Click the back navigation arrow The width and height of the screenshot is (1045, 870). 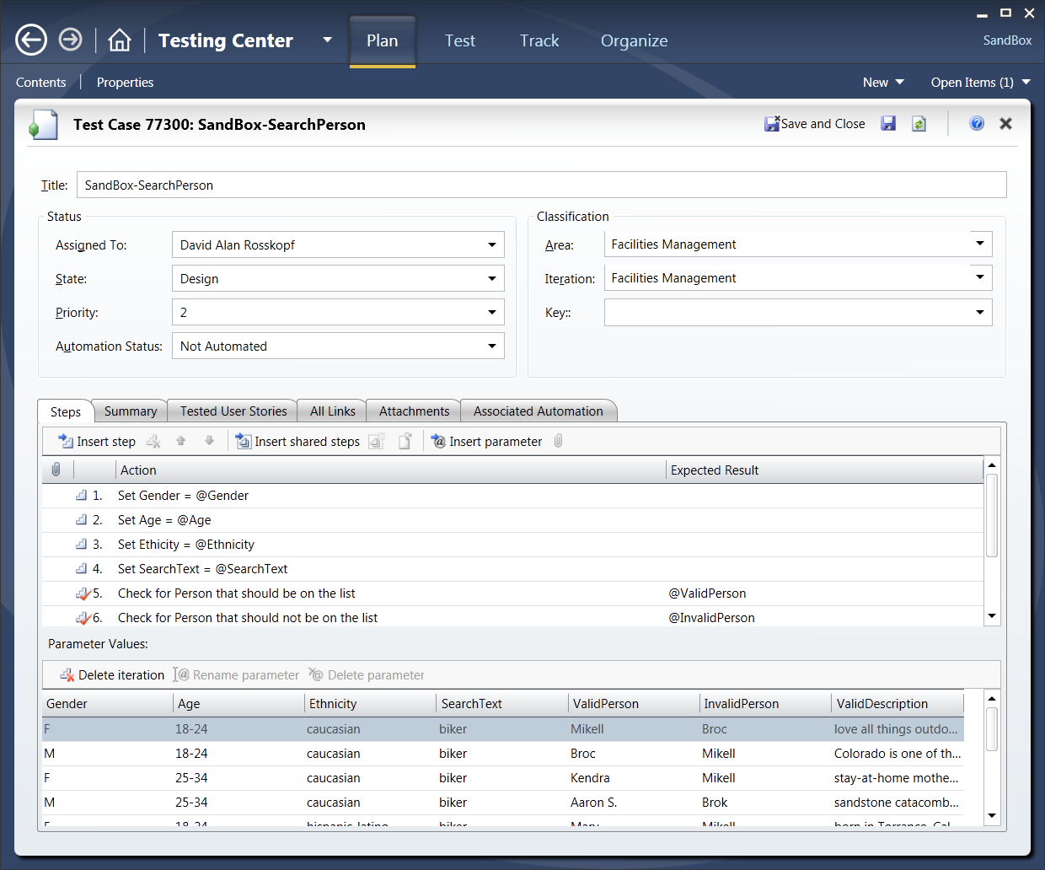(30, 39)
